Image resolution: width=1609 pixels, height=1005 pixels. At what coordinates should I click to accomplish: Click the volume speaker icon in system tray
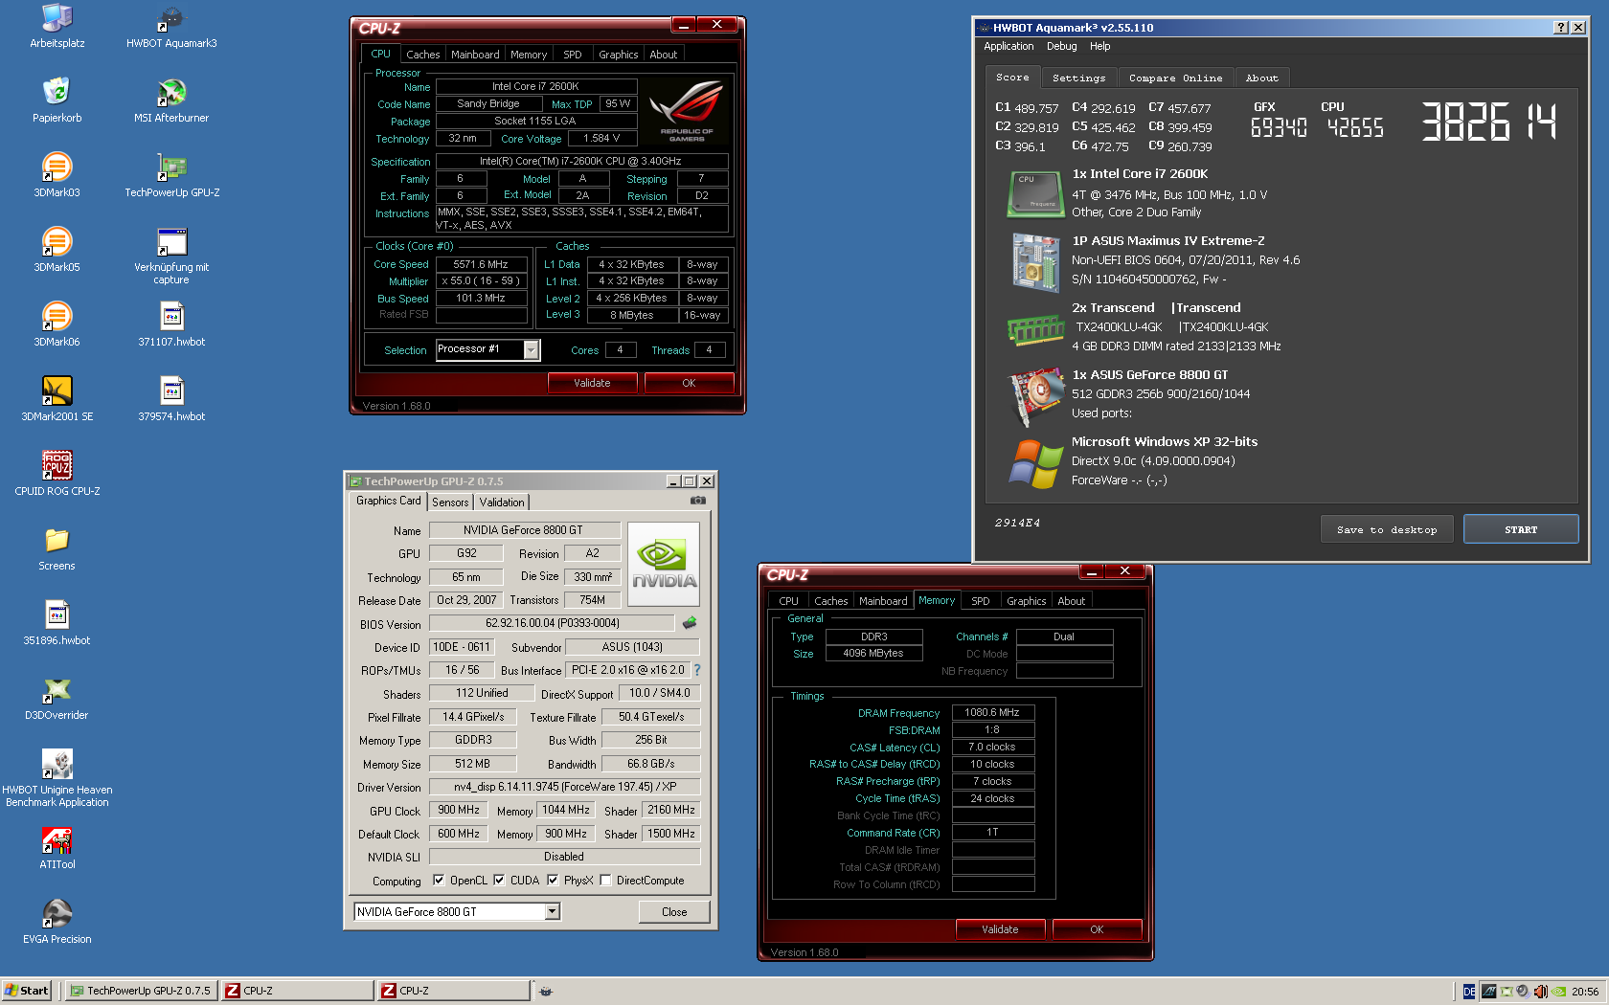coord(1539,992)
